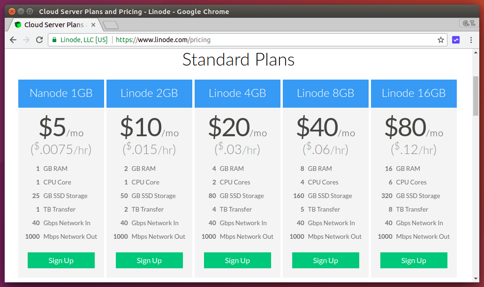Click the G.T. profile avatar button
The image size is (484, 287).
tap(469, 22)
